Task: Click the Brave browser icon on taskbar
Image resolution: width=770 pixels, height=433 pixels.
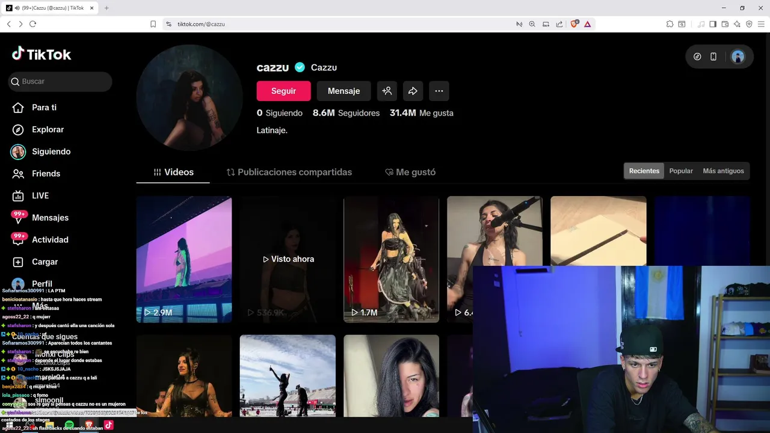Action: tap(89, 425)
